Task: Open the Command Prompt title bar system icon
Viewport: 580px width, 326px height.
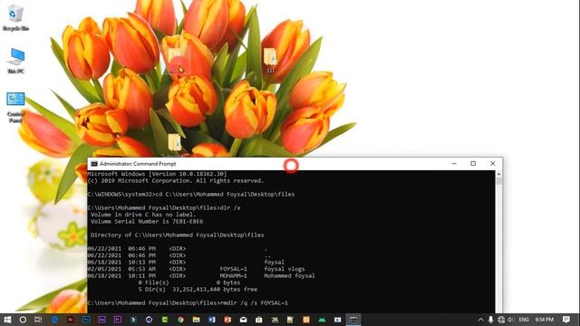Action: pyautogui.click(x=94, y=164)
